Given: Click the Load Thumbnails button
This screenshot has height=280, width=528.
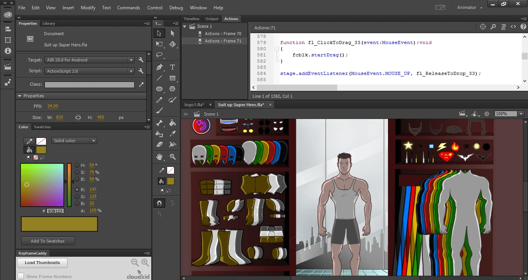Looking at the screenshot, I should [x=42, y=263].
